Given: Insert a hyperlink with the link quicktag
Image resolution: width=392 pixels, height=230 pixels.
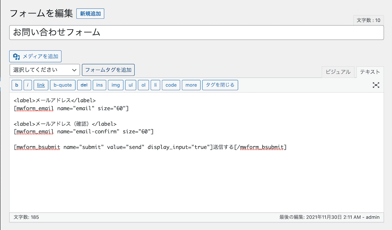Looking at the screenshot, I should point(41,85).
